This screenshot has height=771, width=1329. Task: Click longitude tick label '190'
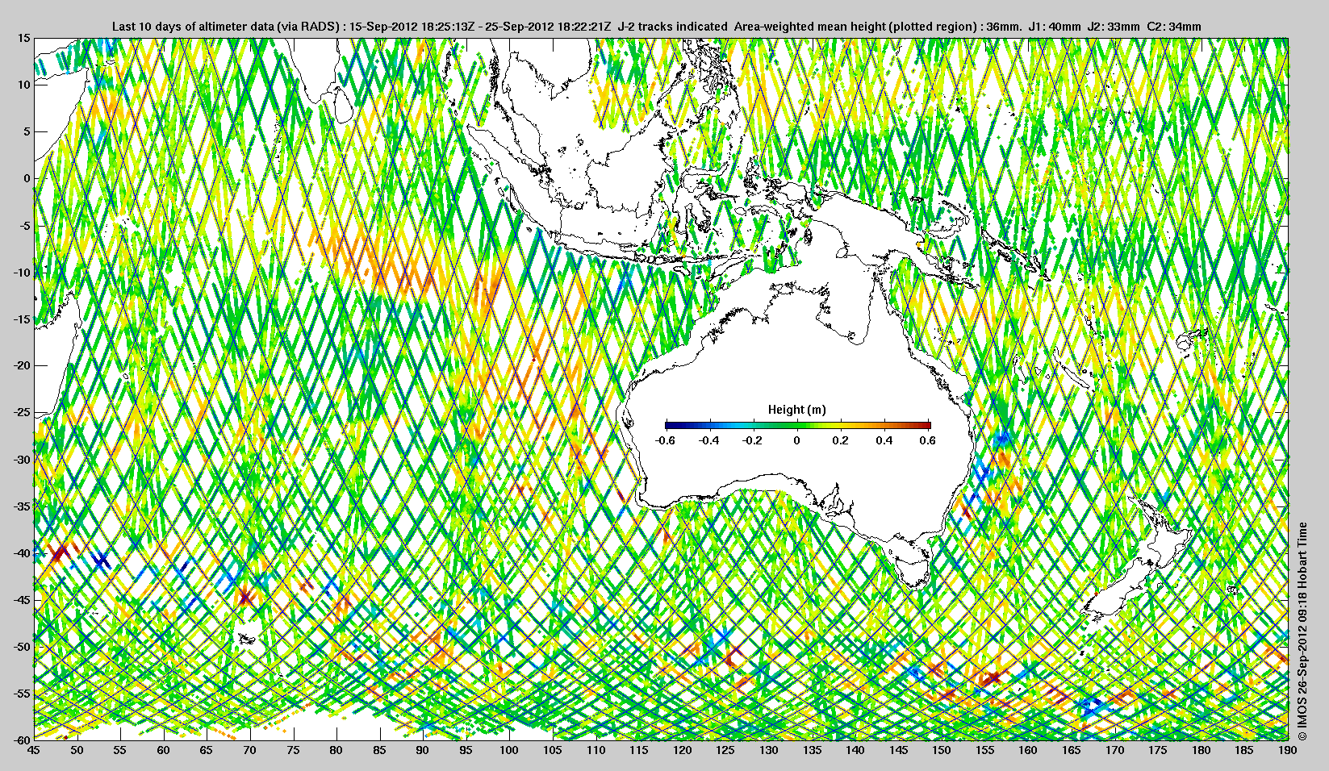[x=1288, y=750]
